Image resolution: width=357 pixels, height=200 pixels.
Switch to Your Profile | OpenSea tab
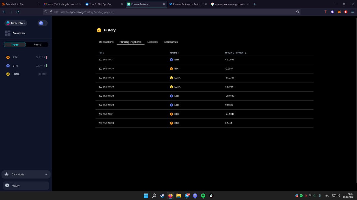click(104, 4)
